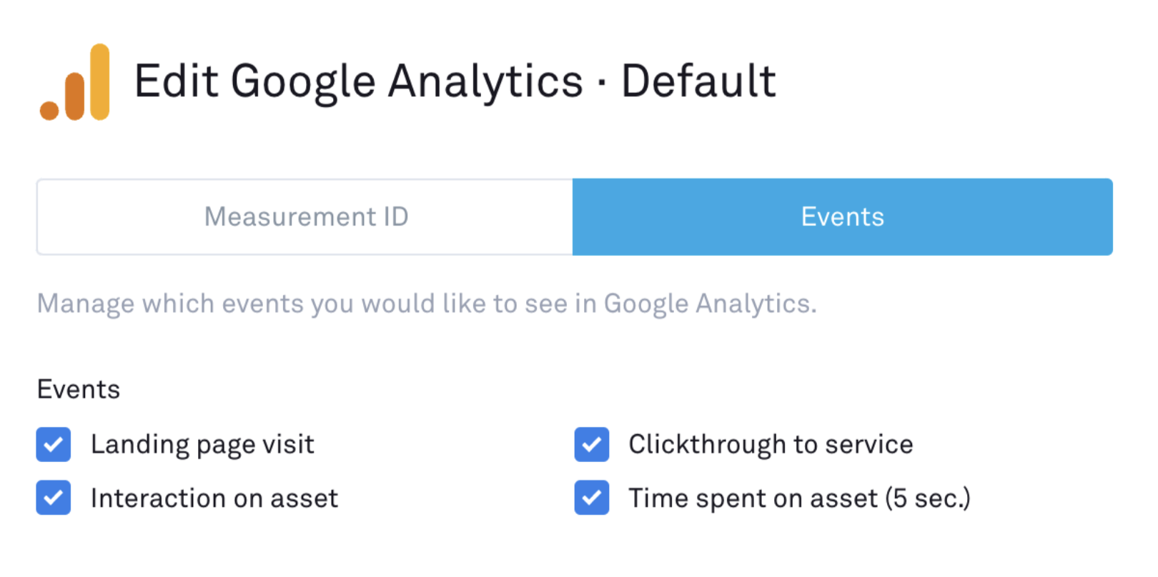
Task: Click the '(5 sec.)' text in label
Action: 928,498
